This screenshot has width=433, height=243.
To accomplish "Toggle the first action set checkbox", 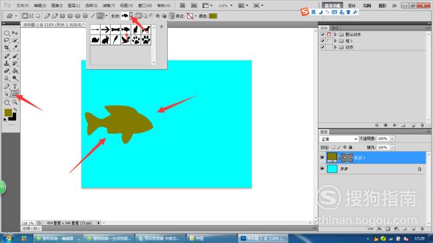I will [322, 35].
